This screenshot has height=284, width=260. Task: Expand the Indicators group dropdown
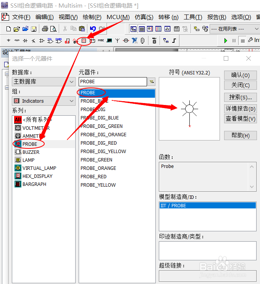71,101
